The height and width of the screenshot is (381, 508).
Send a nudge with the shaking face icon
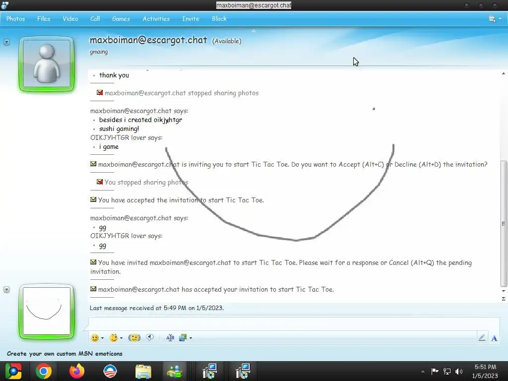(x=134, y=338)
